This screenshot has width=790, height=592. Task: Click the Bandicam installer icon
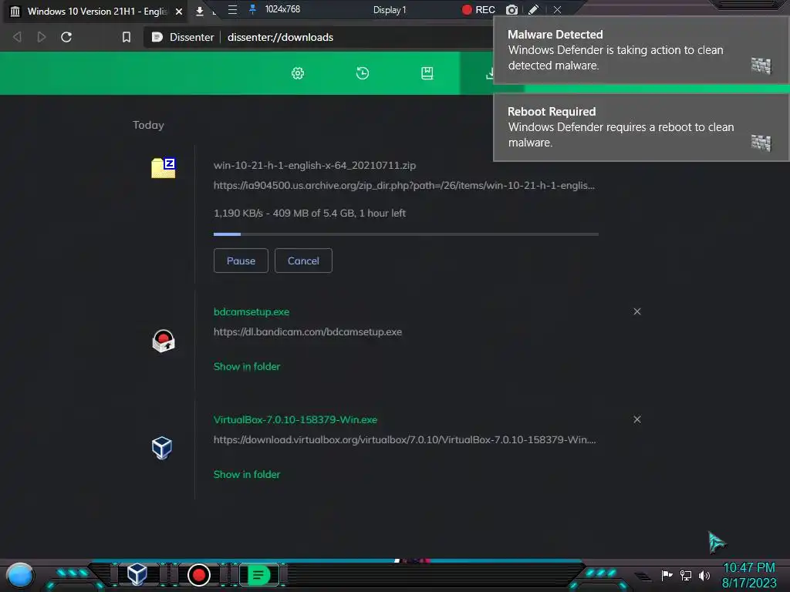(164, 341)
